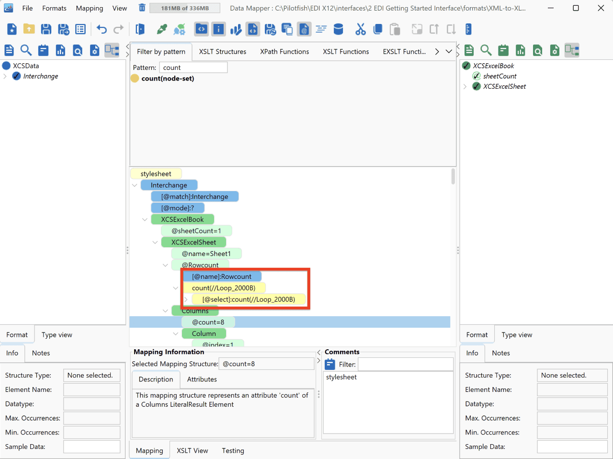613x459 pixels.
Task: Click the undo arrow icon
Action: [x=102, y=29]
